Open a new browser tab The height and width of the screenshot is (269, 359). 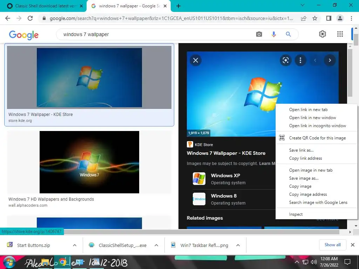tap(178, 6)
